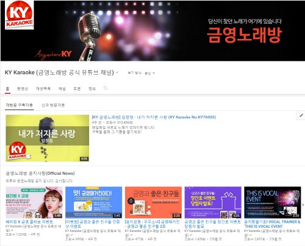Click the 금영과 좋은 친구들 창간호 이벤트 title link

pos(212,224)
